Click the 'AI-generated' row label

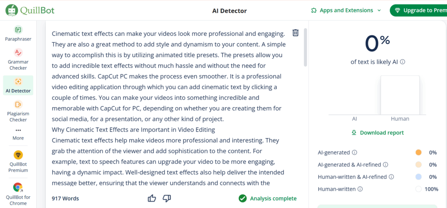point(334,153)
